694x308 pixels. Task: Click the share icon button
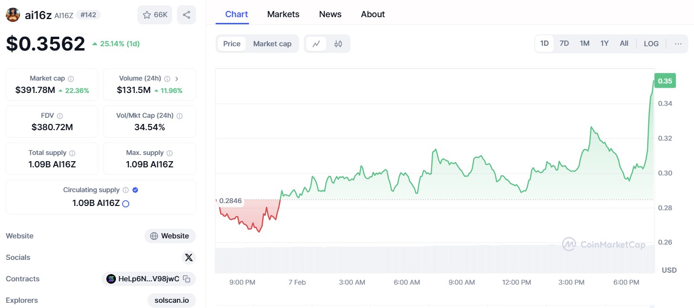[x=186, y=15]
